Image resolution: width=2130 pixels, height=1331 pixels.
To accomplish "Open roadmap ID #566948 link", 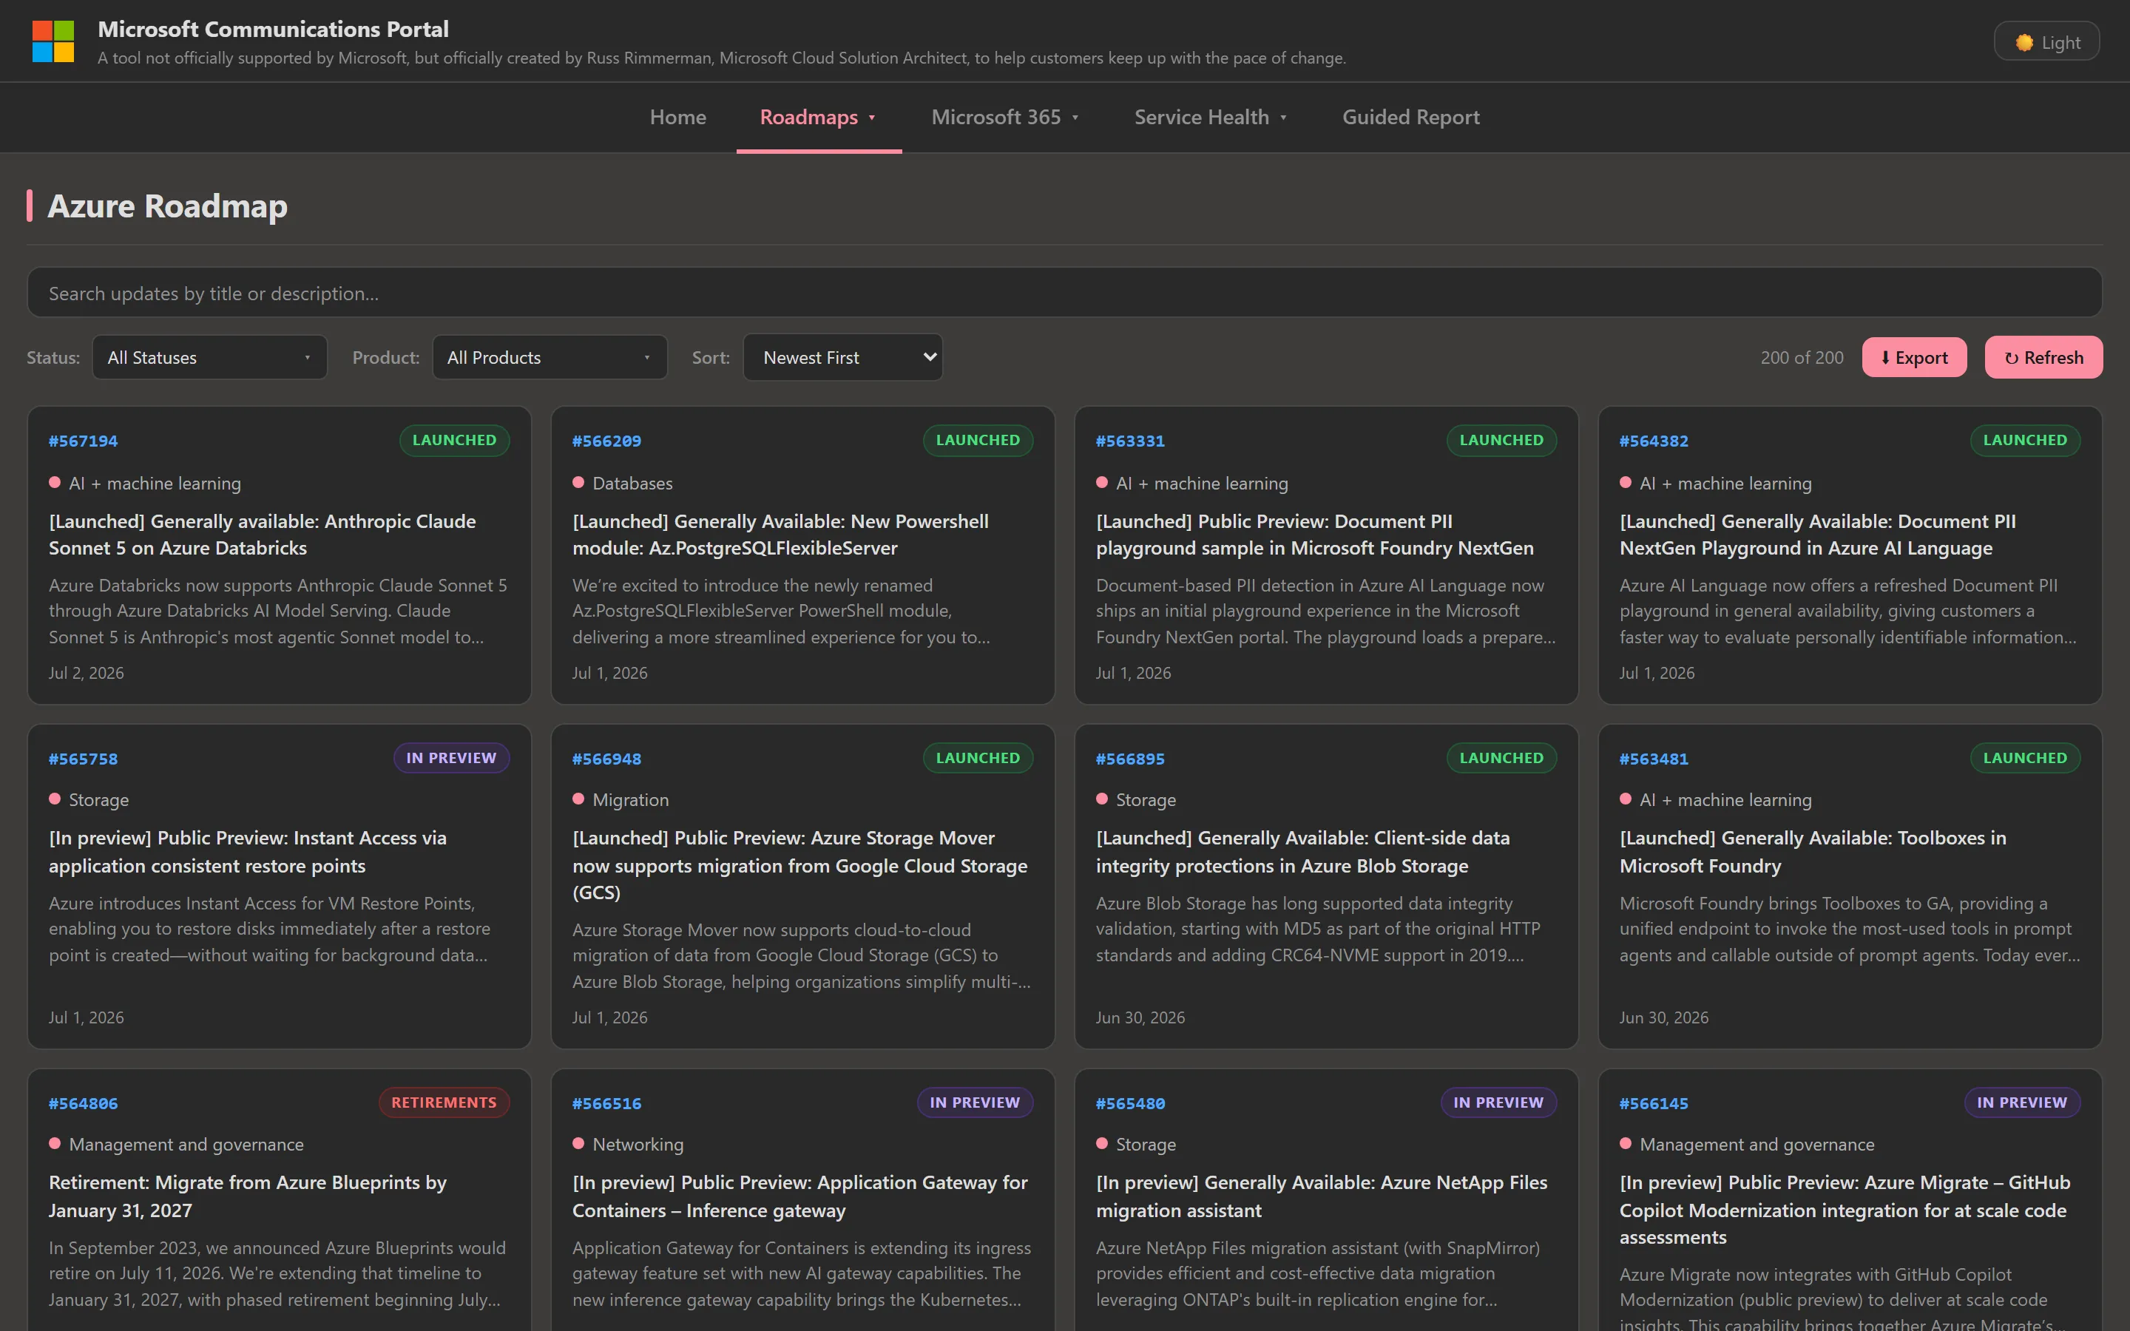I will coord(606,759).
